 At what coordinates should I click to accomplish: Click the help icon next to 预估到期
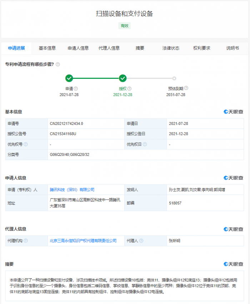(x=186, y=88)
